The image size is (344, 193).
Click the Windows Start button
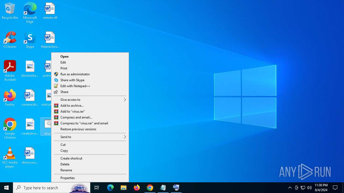click(x=6, y=188)
